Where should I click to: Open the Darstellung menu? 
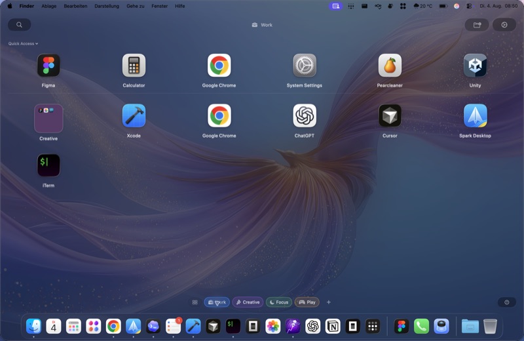pos(107,6)
